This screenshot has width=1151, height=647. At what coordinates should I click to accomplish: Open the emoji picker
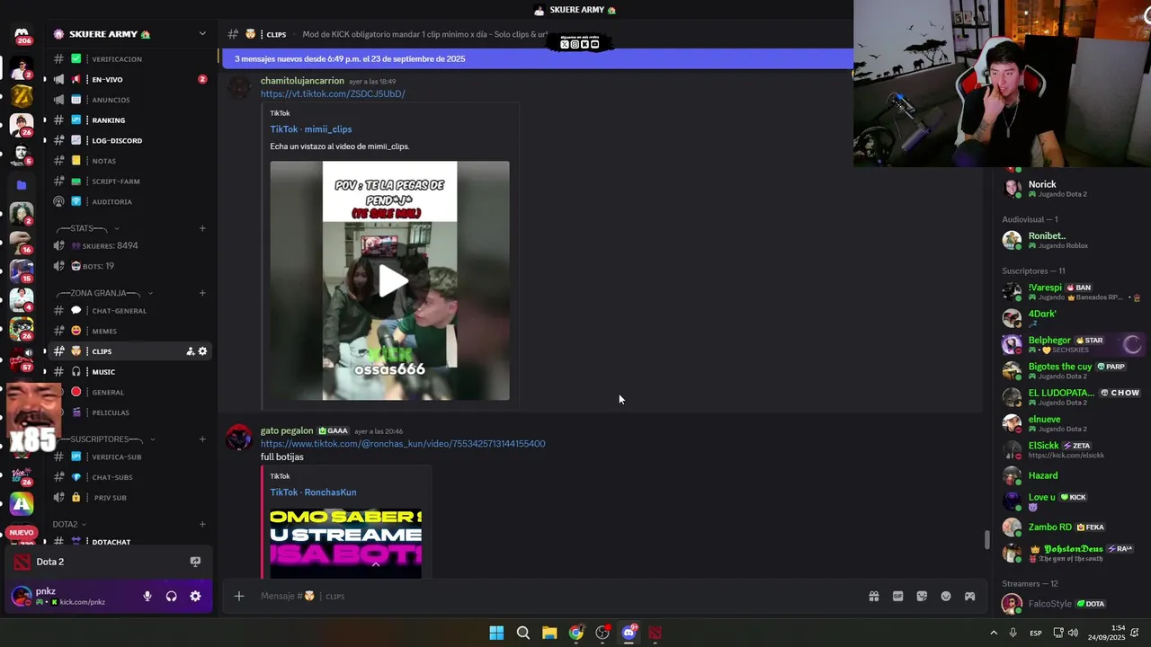pyautogui.click(x=946, y=596)
